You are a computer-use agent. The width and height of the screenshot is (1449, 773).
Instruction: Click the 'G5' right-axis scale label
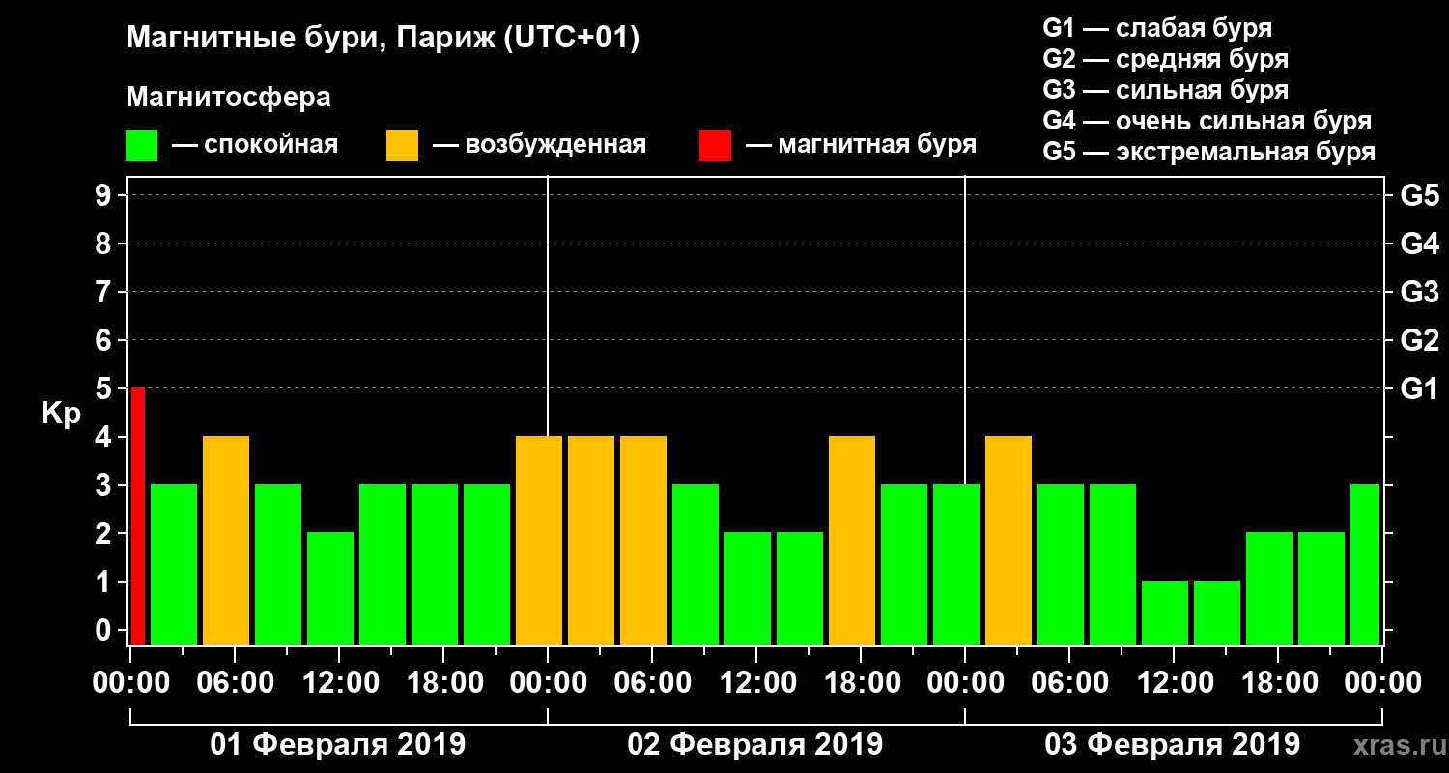[1419, 195]
